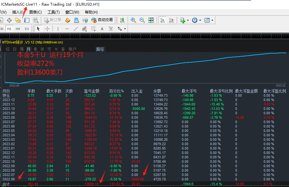The width and height of the screenshot is (289, 187).
Task: Click the 合计 totals row label
Action: point(6,184)
